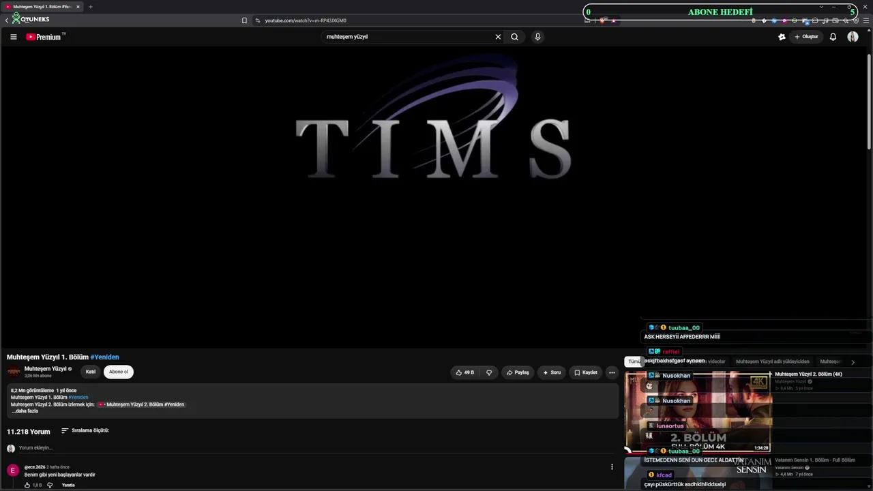
Task: Go back with browser back arrow
Action: [6, 20]
